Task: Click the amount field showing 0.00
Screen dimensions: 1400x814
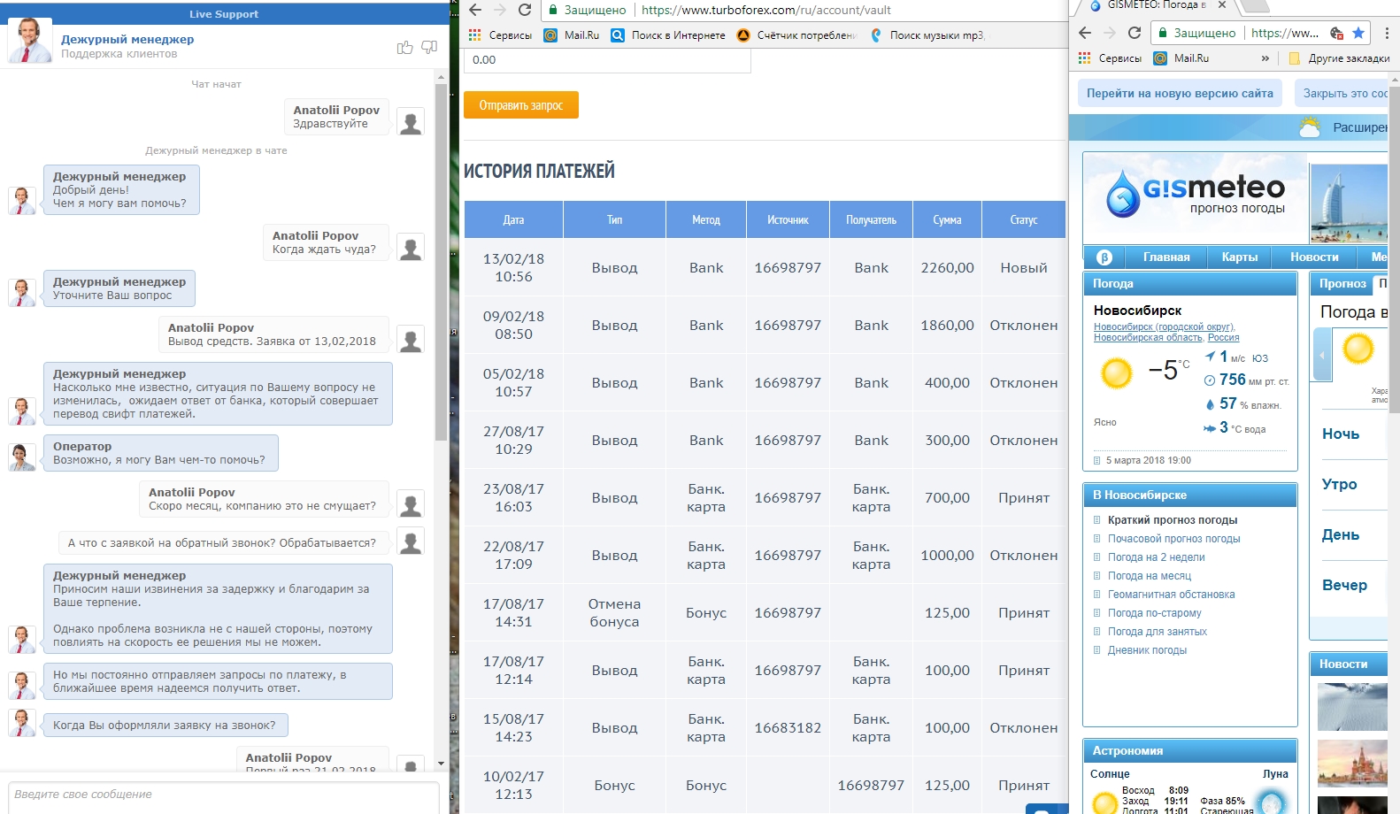Action: (x=607, y=60)
